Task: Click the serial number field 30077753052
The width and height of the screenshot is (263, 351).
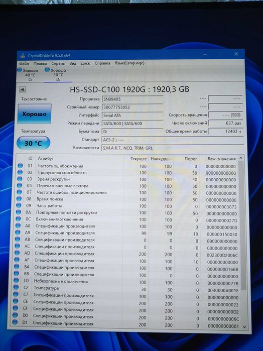Action: (133, 107)
